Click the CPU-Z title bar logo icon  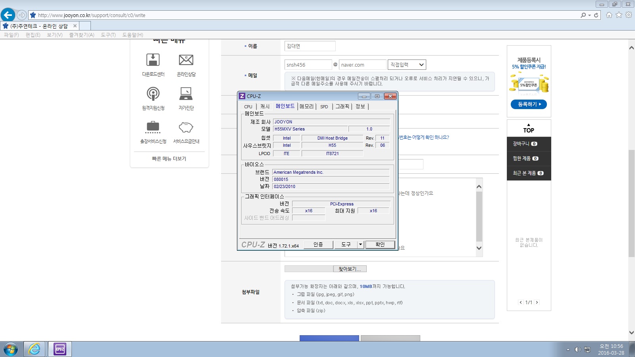point(242,96)
